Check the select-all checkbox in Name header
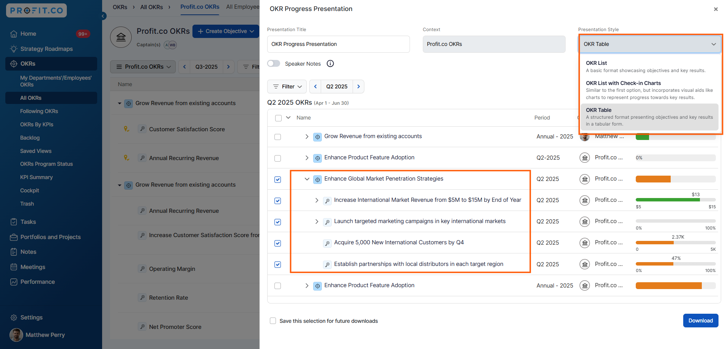 [278, 118]
